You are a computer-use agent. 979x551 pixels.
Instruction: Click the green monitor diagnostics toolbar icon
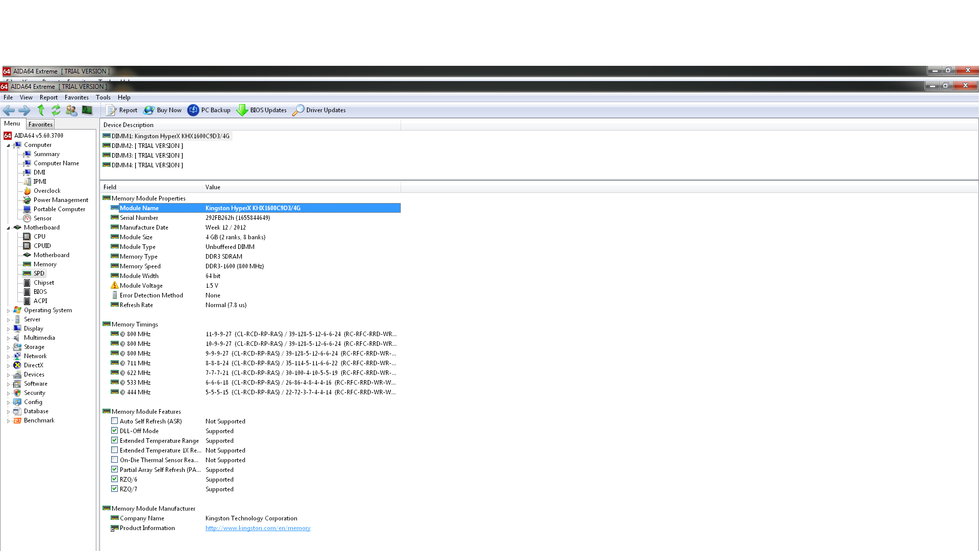click(x=87, y=110)
